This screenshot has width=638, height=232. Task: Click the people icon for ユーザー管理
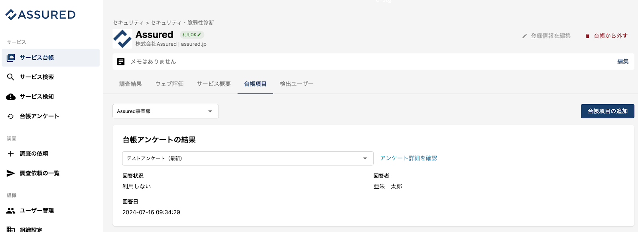point(11,211)
